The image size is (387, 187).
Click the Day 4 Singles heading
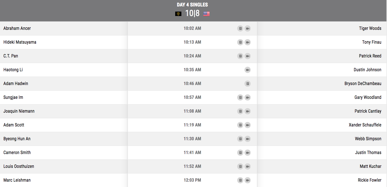(x=192, y=5)
